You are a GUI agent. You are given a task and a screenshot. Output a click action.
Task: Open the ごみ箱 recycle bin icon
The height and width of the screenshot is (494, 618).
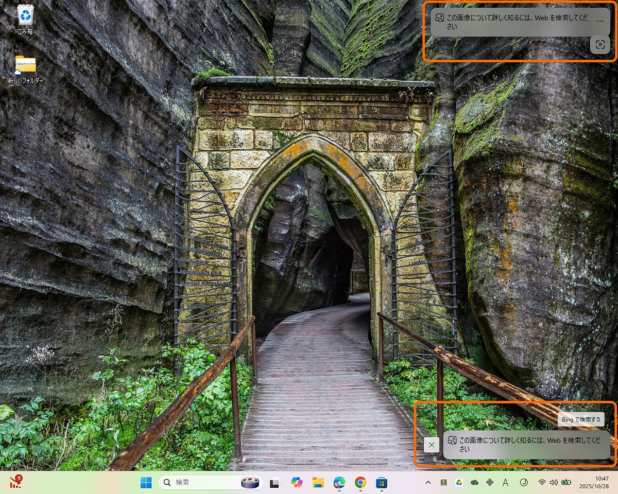[25, 20]
